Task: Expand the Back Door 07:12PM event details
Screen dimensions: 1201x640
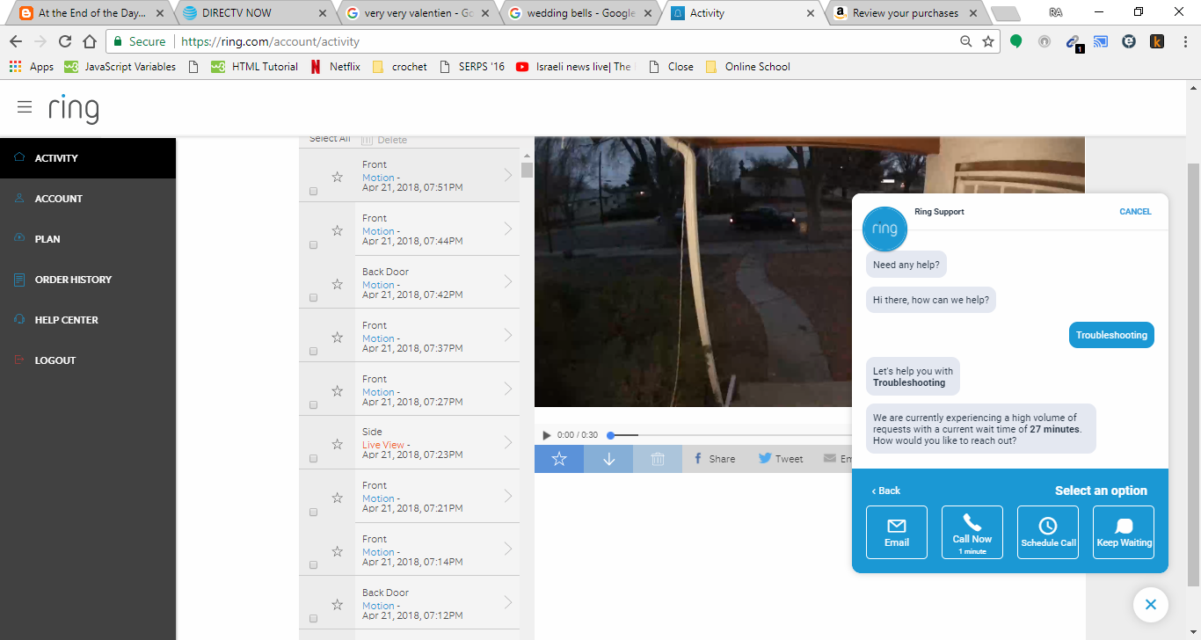Action: [508, 604]
